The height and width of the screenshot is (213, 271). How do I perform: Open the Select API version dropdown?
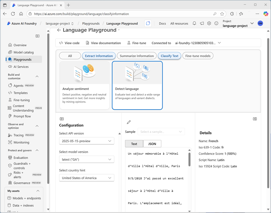point(86,141)
